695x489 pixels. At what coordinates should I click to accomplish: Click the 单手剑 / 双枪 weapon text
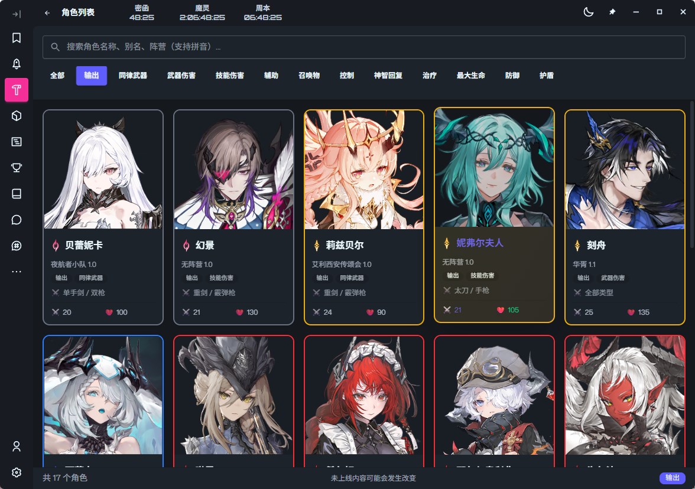tap(84, 293)
